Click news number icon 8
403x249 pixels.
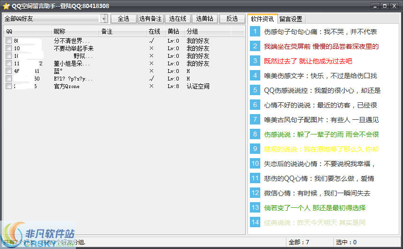pyautogui.click(x=255, y=134)
